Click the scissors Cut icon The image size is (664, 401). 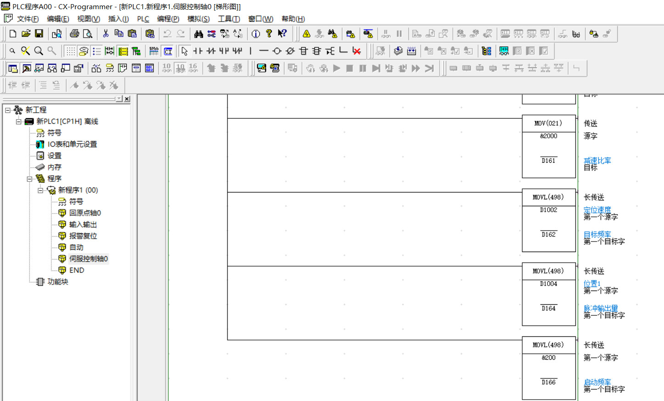pos(106,33)
